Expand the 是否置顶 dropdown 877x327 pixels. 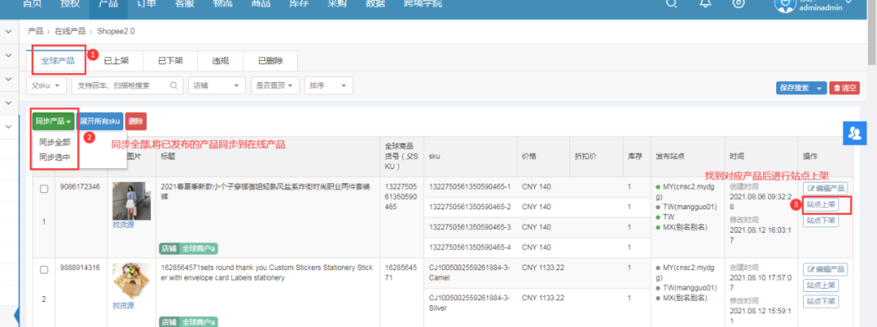click(x=274, y=85)
